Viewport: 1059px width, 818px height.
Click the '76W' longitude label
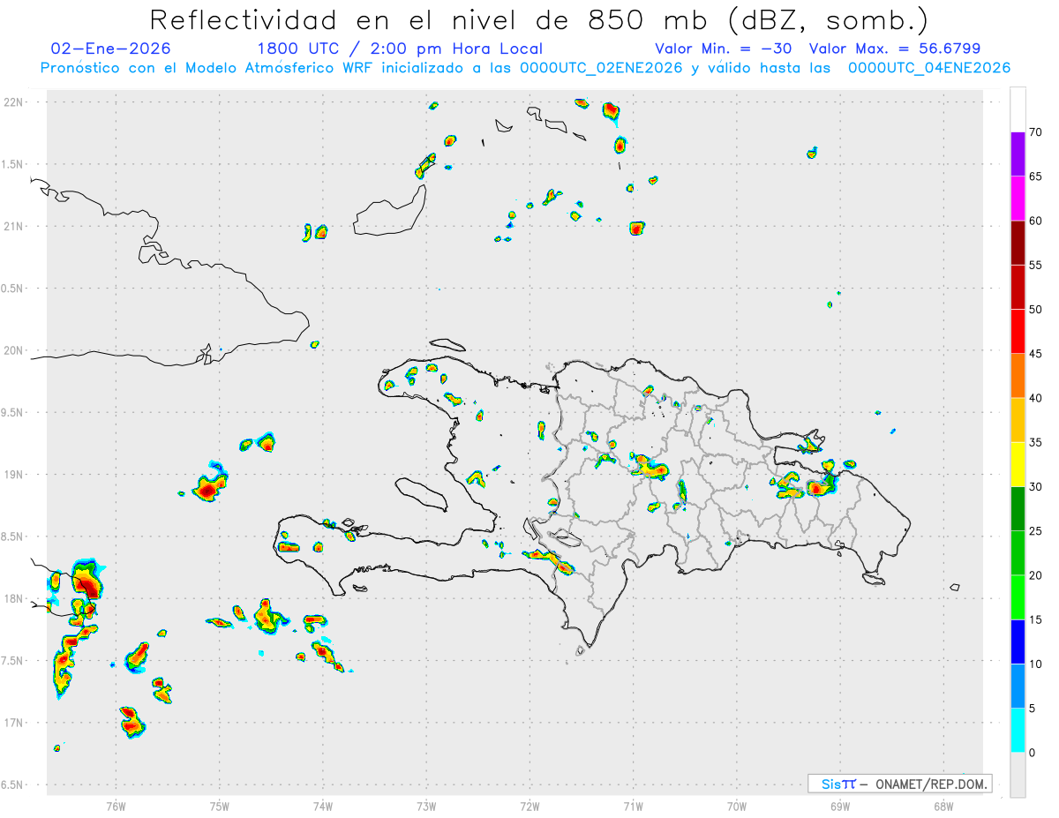point(116,807)
